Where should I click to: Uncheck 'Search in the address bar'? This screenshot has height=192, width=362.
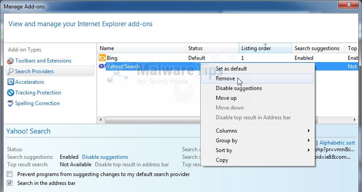(10, 183)
